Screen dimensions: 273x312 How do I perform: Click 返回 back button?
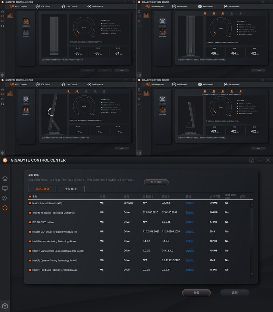click(234, 293)
